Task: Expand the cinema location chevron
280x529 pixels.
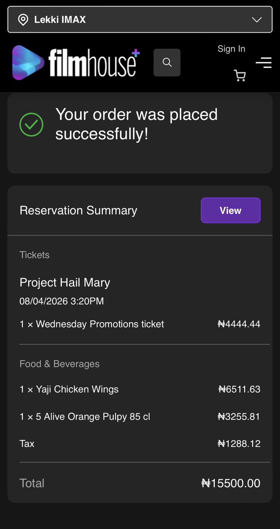Action: (256, 20)
